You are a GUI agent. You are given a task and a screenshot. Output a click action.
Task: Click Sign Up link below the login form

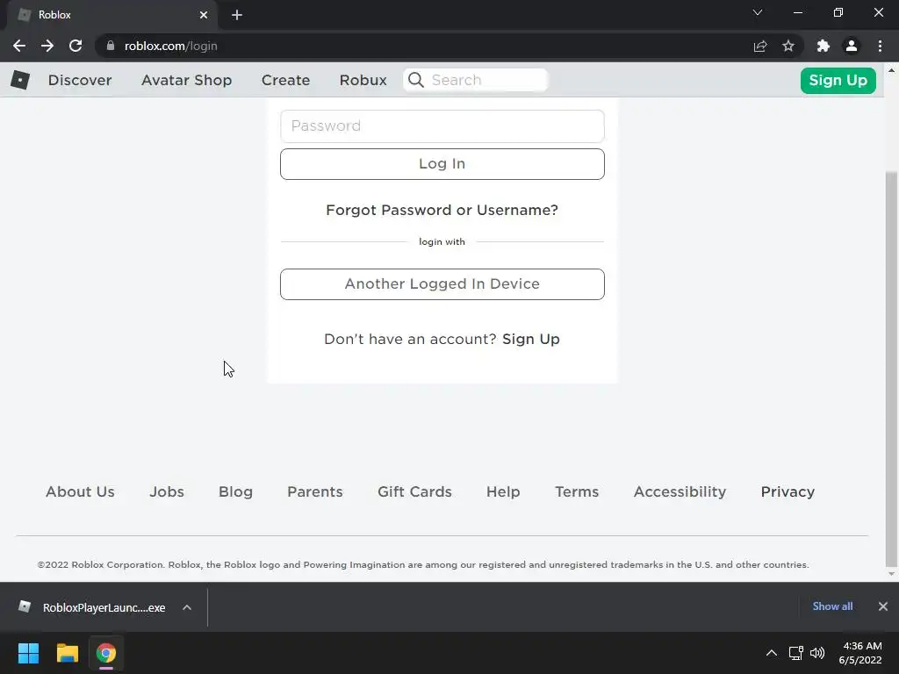531,339
